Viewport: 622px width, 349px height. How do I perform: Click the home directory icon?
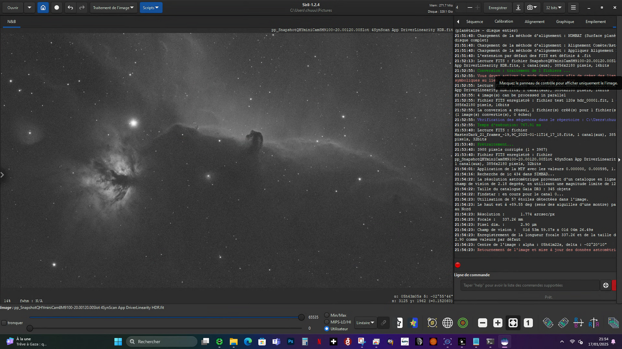click(43, 7)
